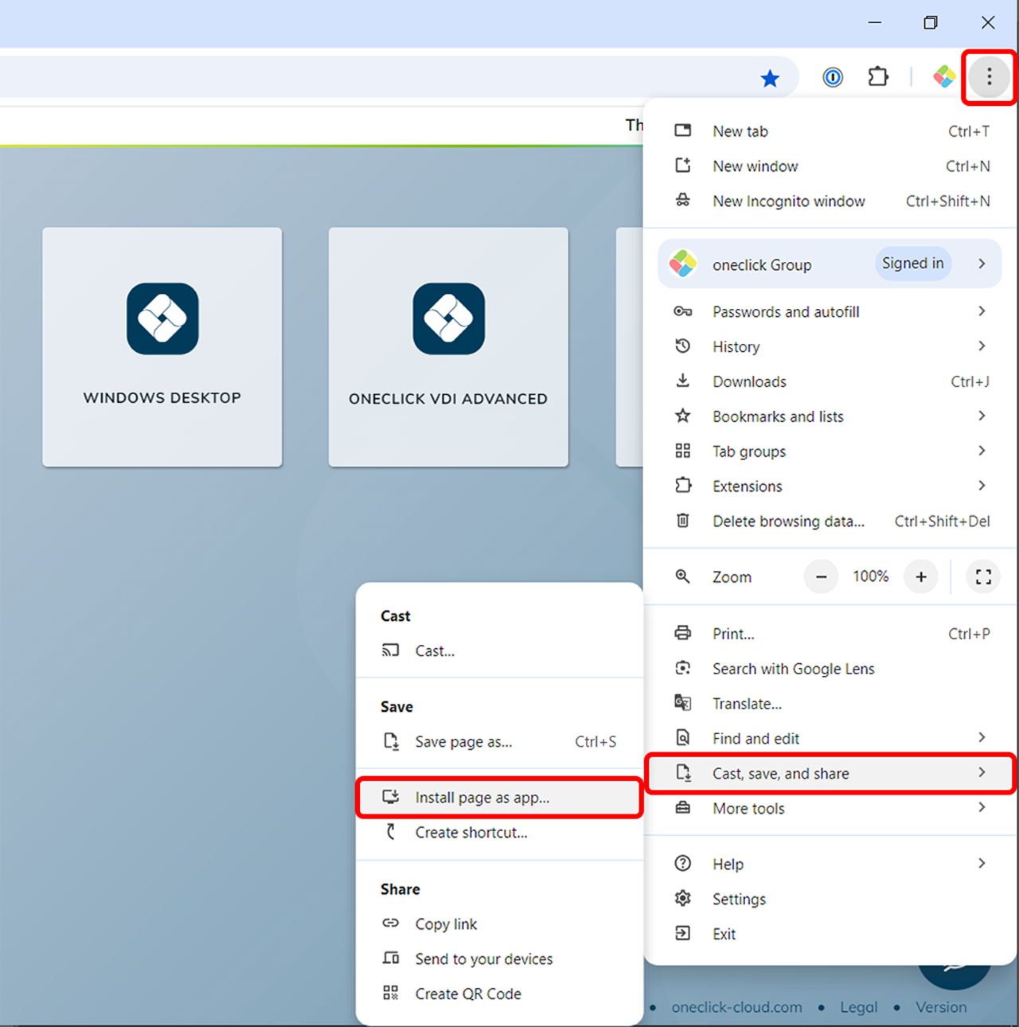Enter full screen mode from the Zoom row

click(x=983, y=576)
